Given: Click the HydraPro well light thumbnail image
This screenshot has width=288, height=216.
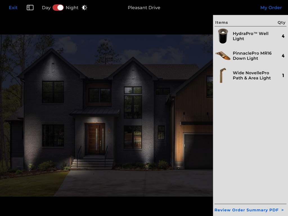Looking at the screenshot, I should tap(223, 36).
